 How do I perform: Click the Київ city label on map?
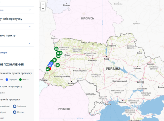tap(107, 59)
